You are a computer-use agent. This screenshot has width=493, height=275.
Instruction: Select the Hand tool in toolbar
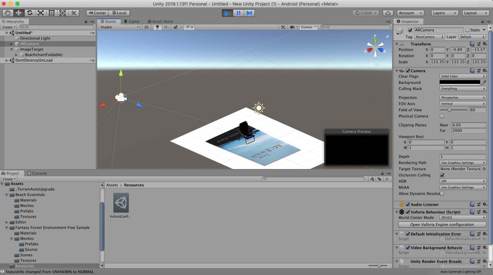[x=7, y=13]
